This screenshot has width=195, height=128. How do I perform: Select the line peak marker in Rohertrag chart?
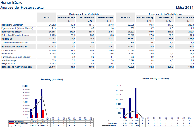[x=42, y=97]
